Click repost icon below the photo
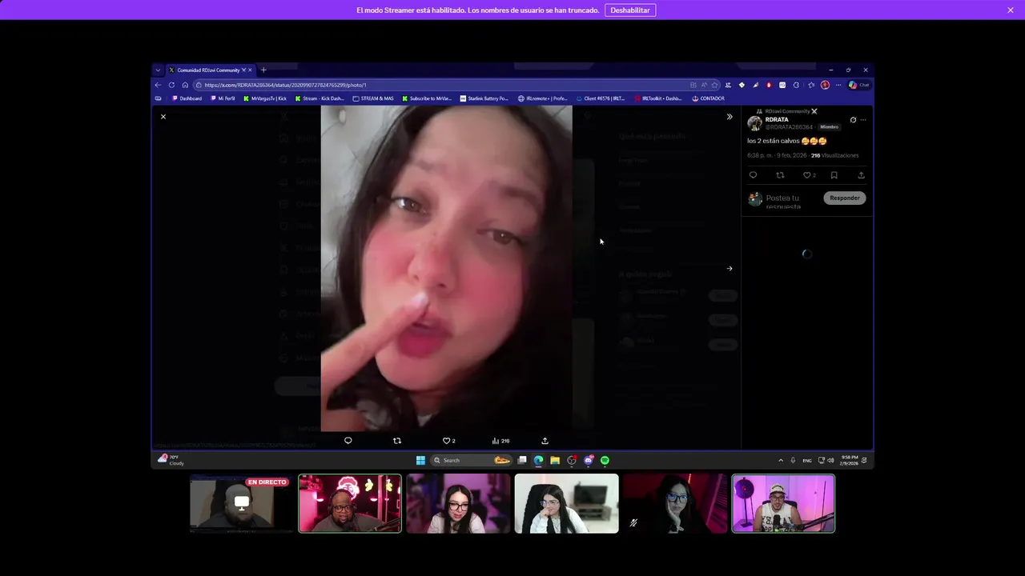This screenshot has width=1025, height=576. [397, 441]
